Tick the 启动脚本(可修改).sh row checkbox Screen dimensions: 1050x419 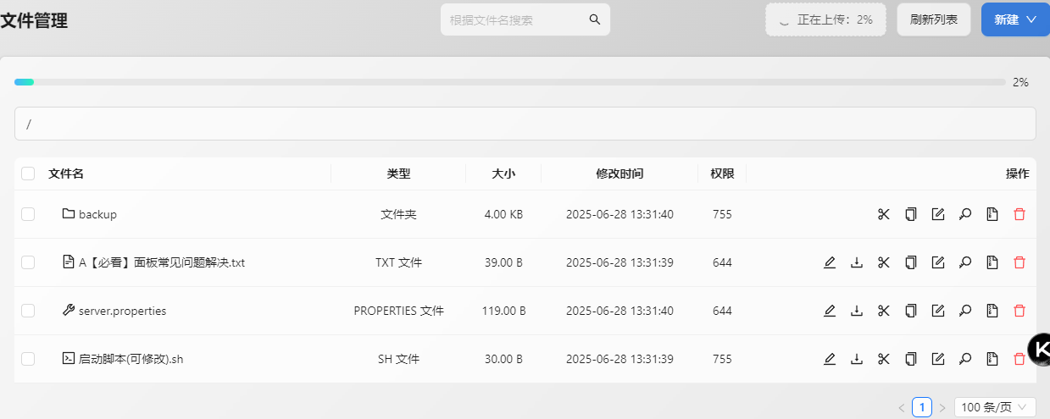(28, 359)
